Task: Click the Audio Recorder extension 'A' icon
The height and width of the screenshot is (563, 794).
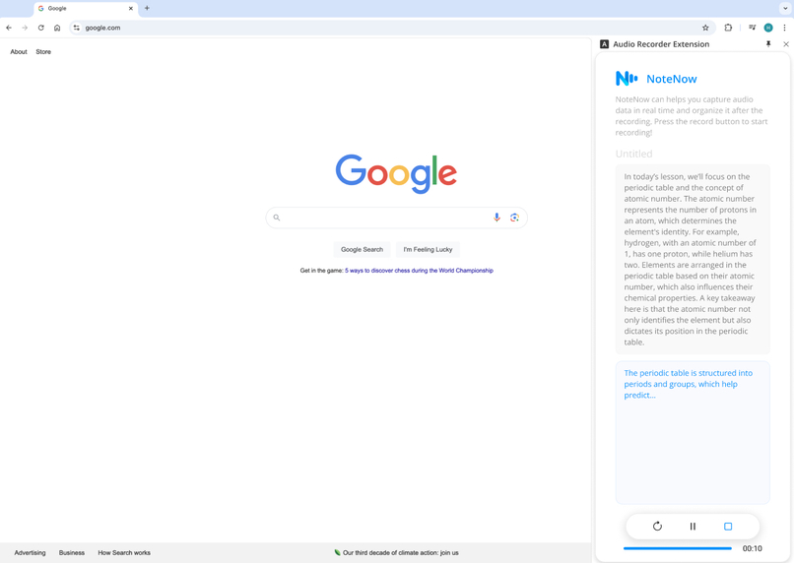Action: (x=604, y=44)
